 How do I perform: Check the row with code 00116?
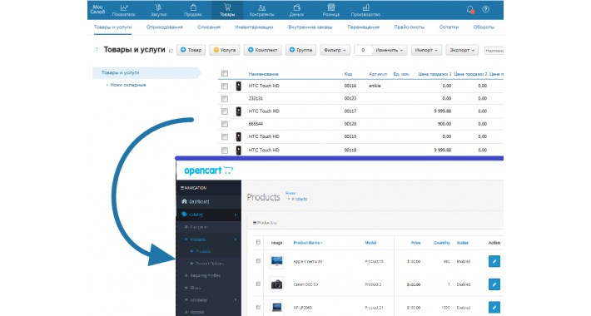point(225,86)
